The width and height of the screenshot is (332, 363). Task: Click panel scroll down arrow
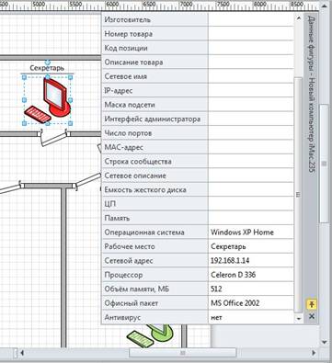[x=299, y=319]
